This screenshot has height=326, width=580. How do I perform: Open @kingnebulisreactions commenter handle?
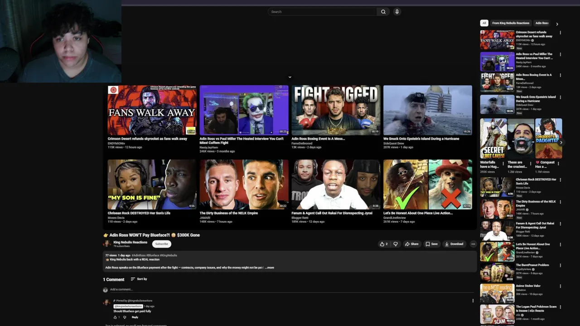pos(128,306)
